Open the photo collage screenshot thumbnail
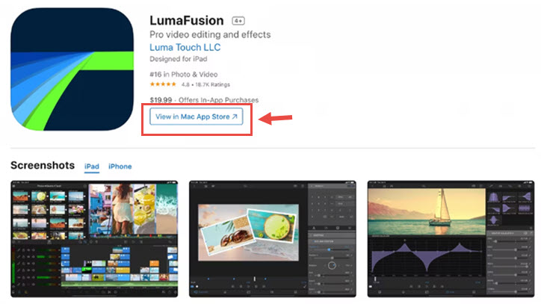541x304 pixels. (x=273, y=239)
